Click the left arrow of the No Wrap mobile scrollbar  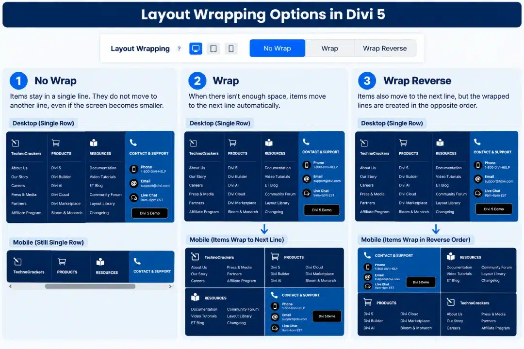(10, 286)
